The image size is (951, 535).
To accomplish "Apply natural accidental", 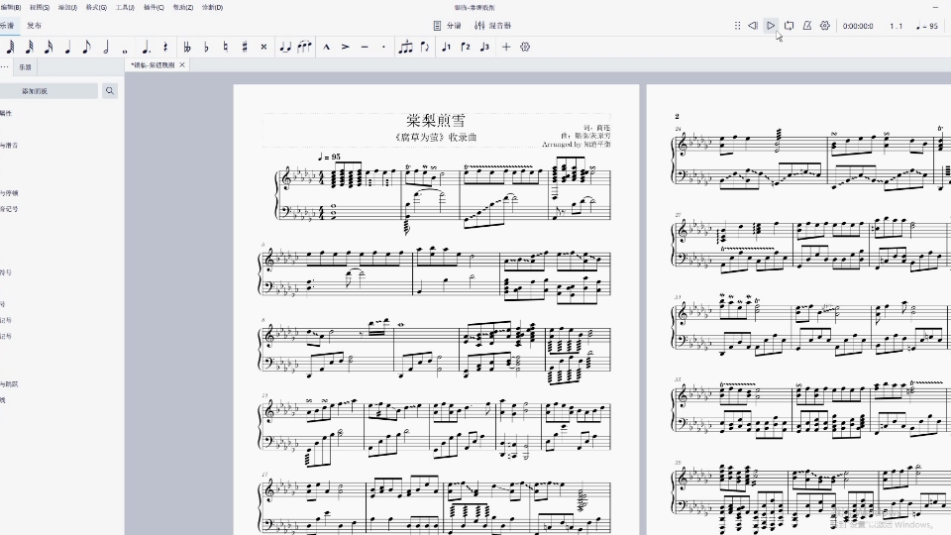I will pyautogui.click(x=226, y=47).
